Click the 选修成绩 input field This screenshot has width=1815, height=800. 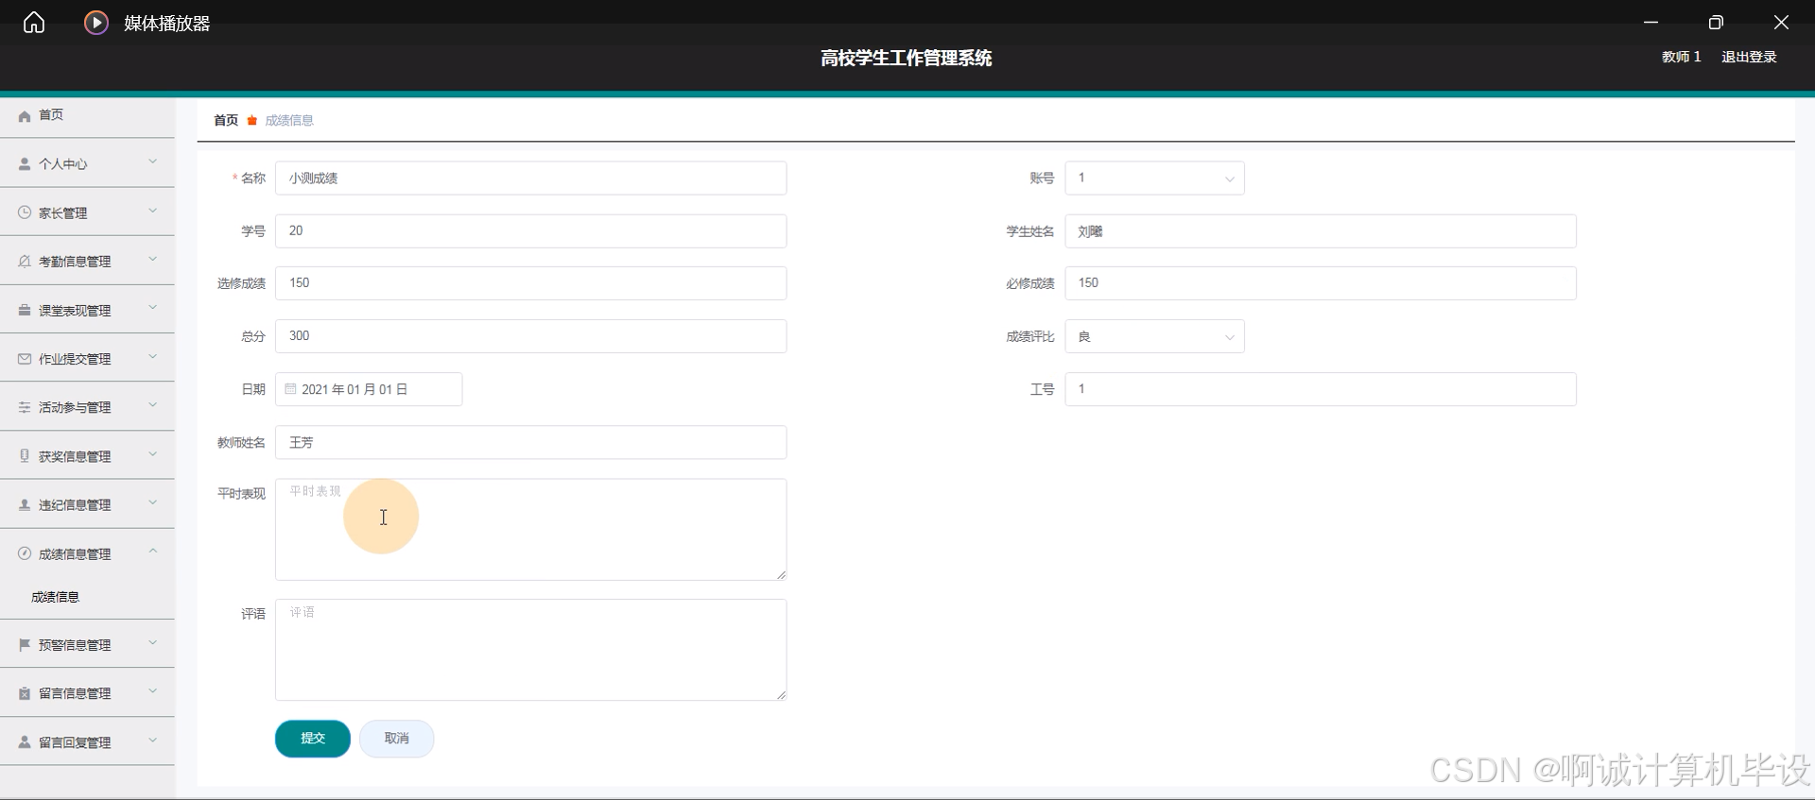[x=530, y=283]
